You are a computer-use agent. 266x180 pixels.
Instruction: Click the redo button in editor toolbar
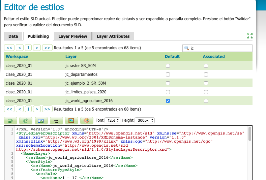click(25, 120)
